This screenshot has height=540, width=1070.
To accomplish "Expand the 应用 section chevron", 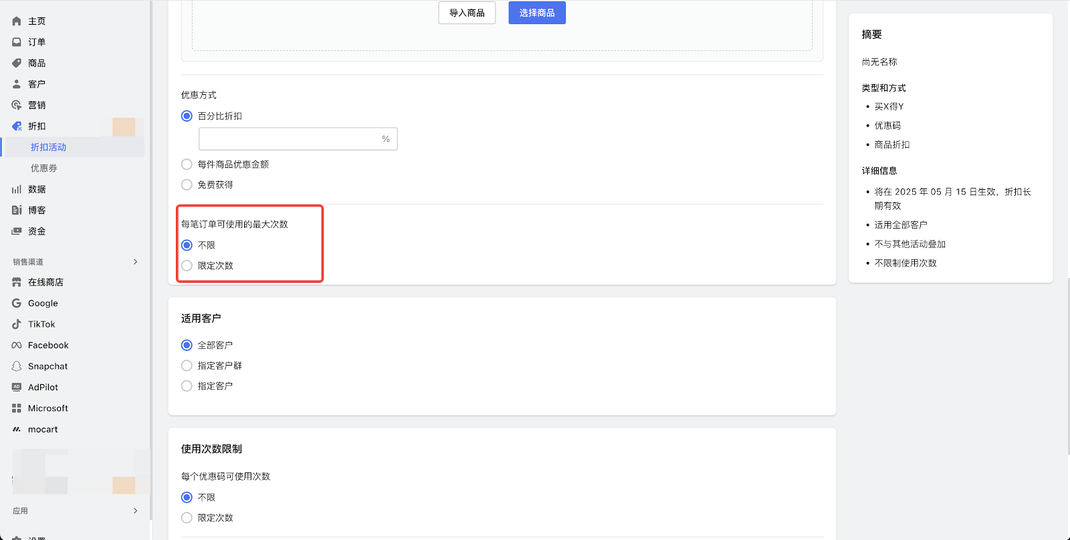I will [x=135, y=511].
